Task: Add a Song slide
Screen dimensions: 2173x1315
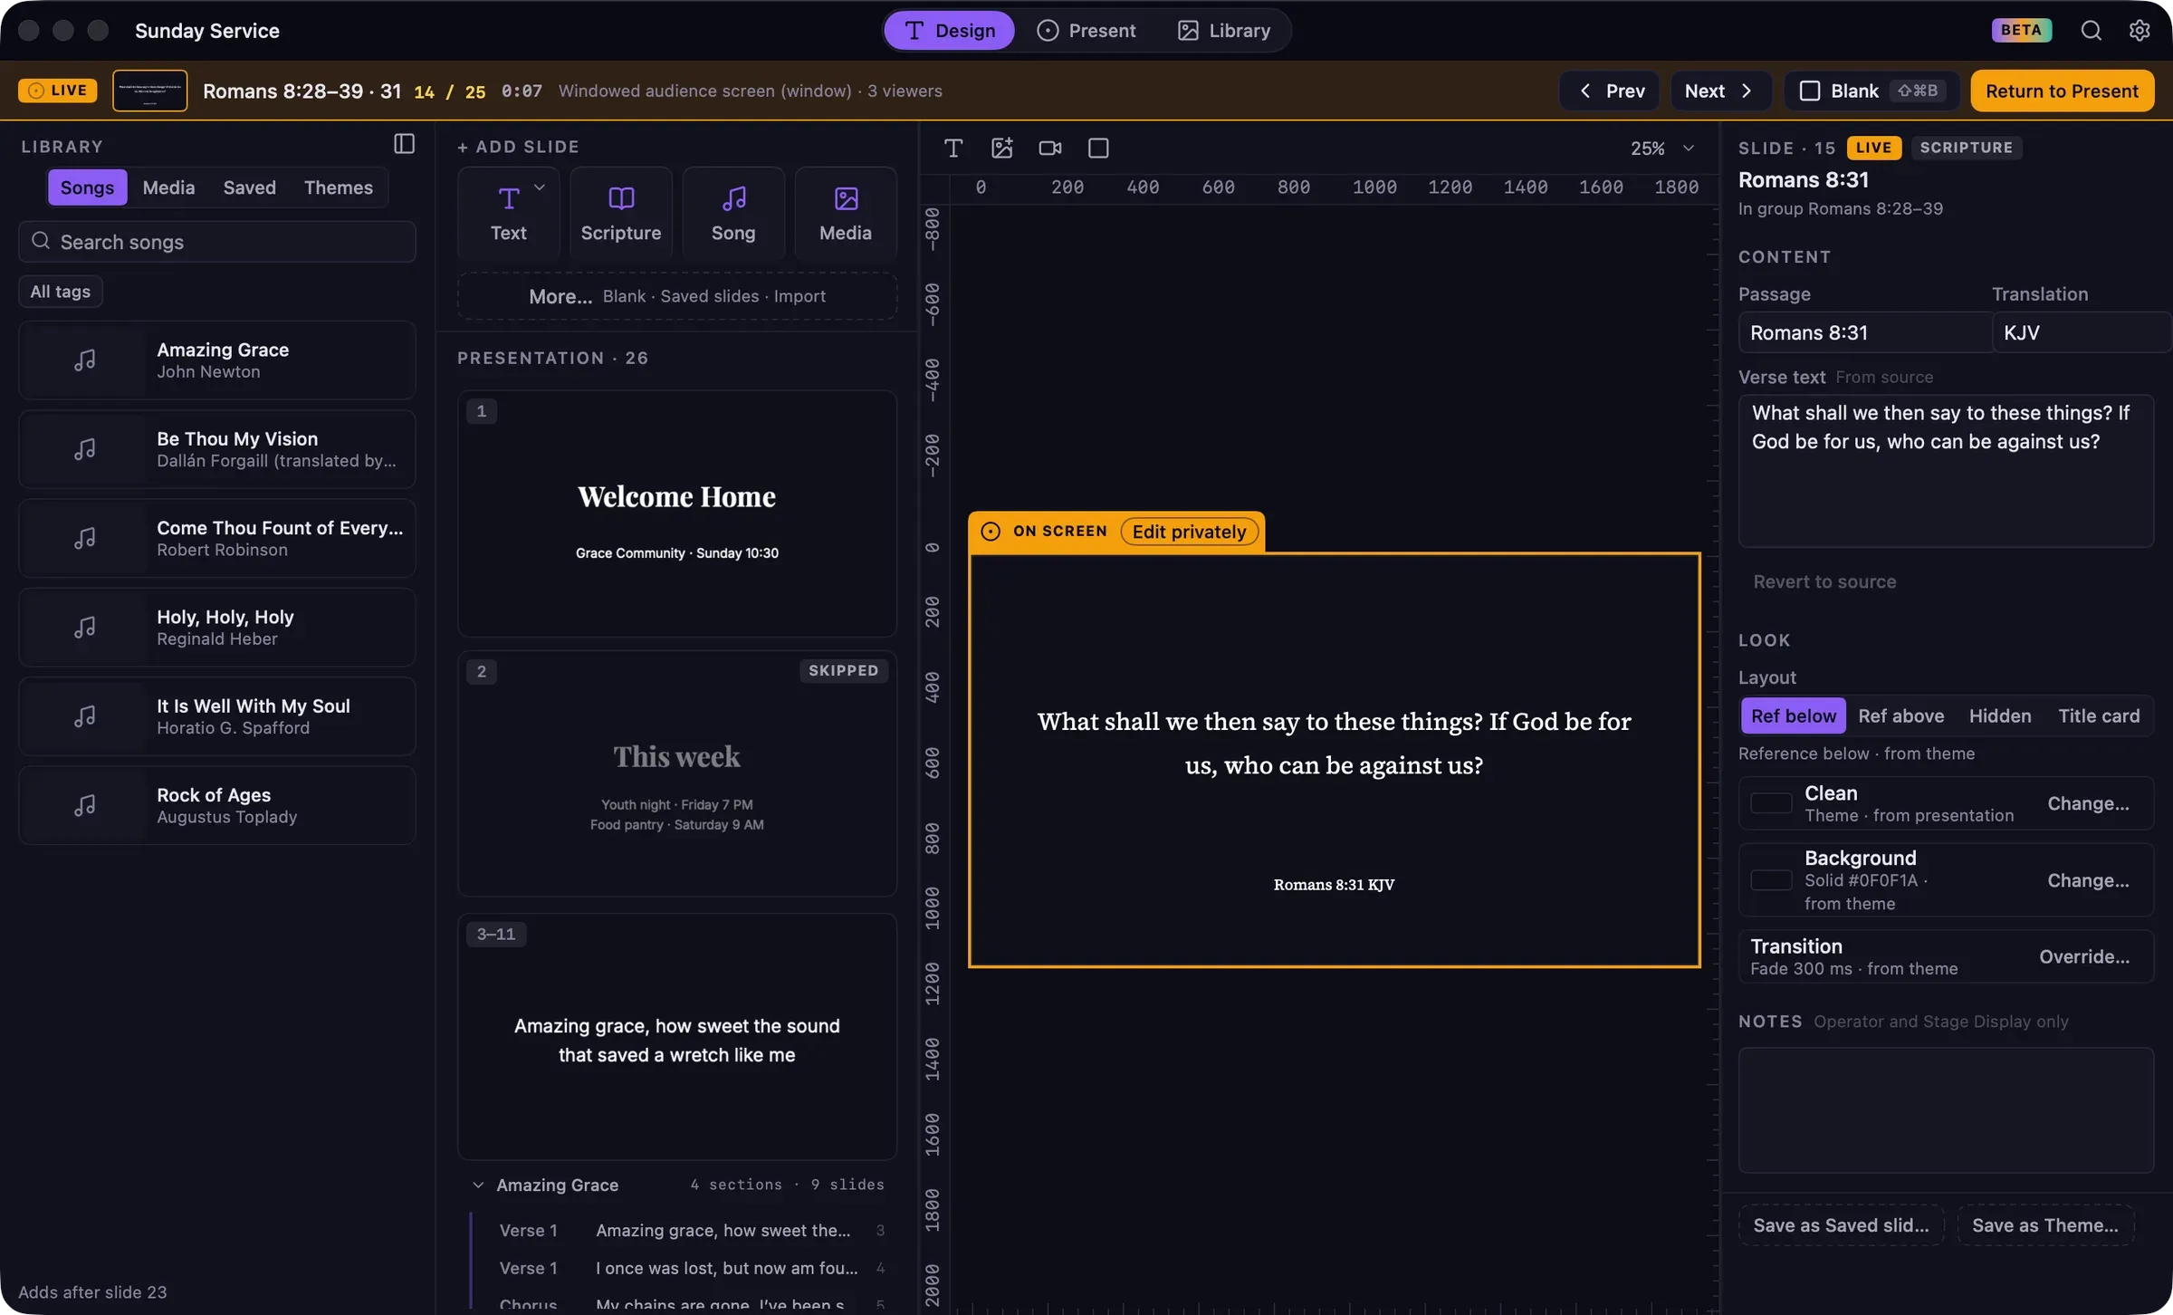Action: 733,214
